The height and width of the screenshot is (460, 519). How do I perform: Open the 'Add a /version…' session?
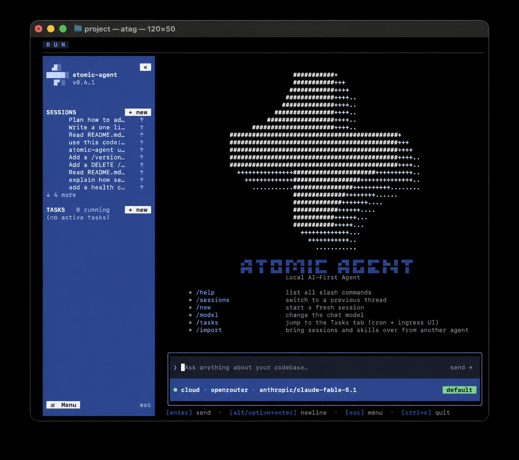pyautogui.click(x=97, y=157)
